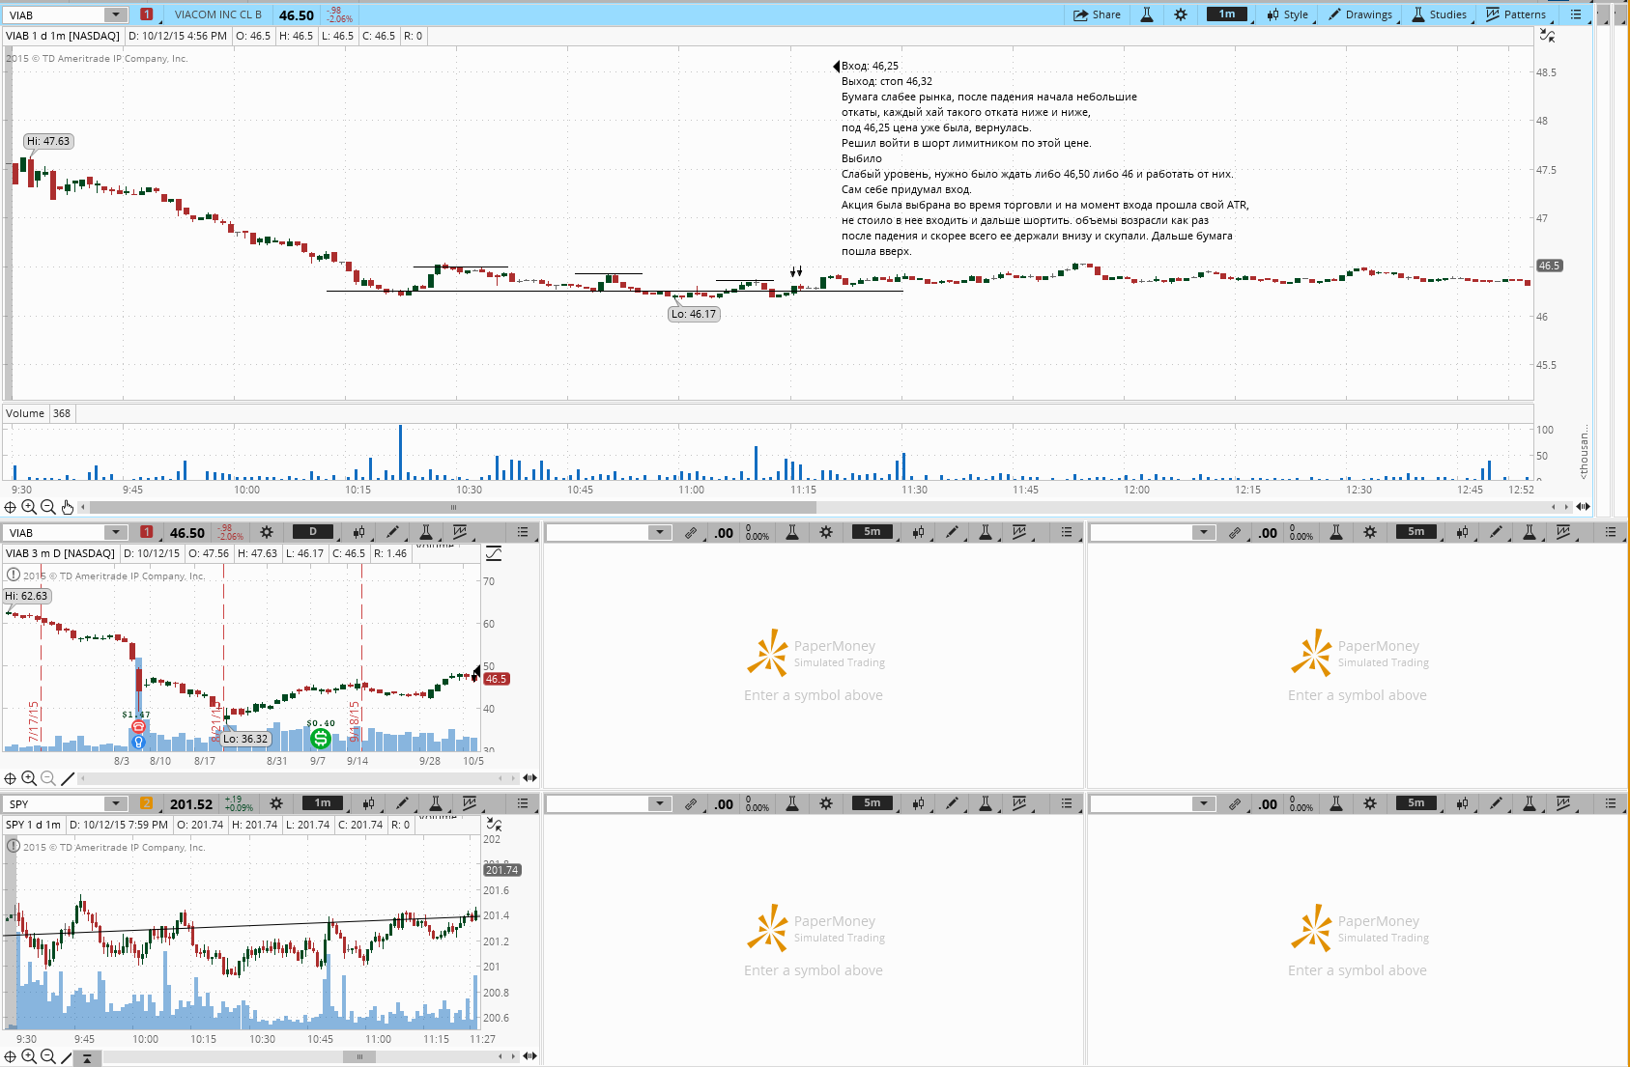The height and width of the screenshot is (1067, 1630).
Task: Zoom in on VIAB daily chart
Action: pos(29,778)
